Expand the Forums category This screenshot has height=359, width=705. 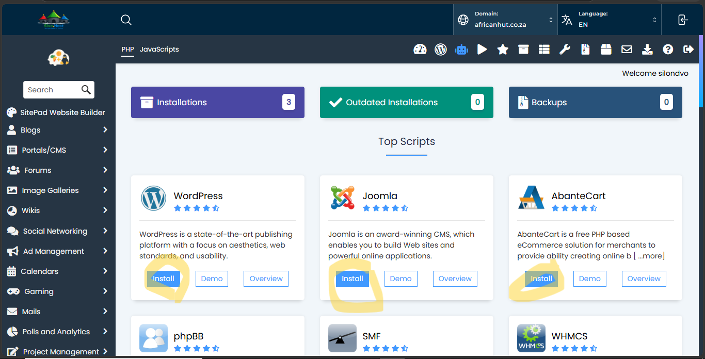tap(58, 170)
